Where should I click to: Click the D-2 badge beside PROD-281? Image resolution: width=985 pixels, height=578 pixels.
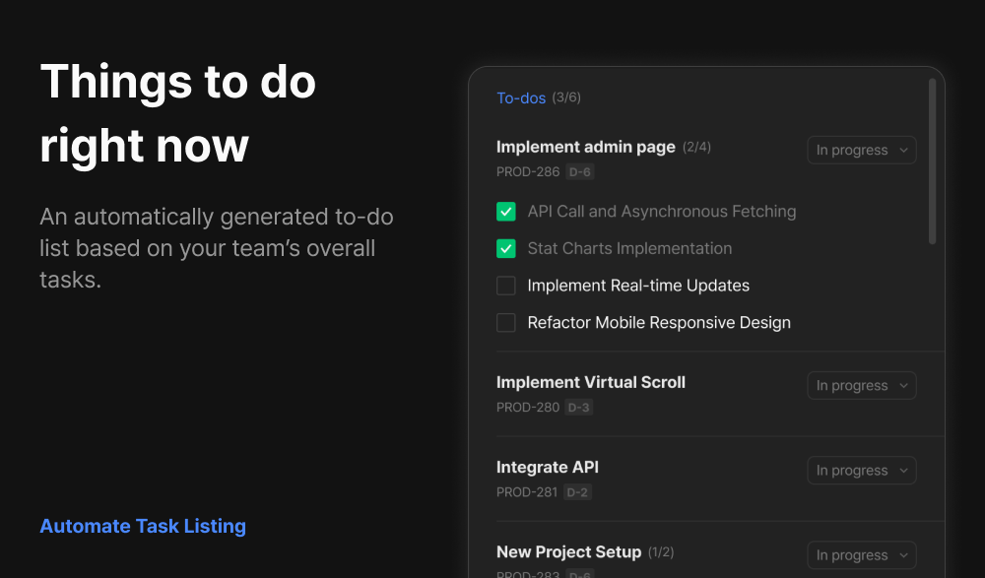[577, 492]
